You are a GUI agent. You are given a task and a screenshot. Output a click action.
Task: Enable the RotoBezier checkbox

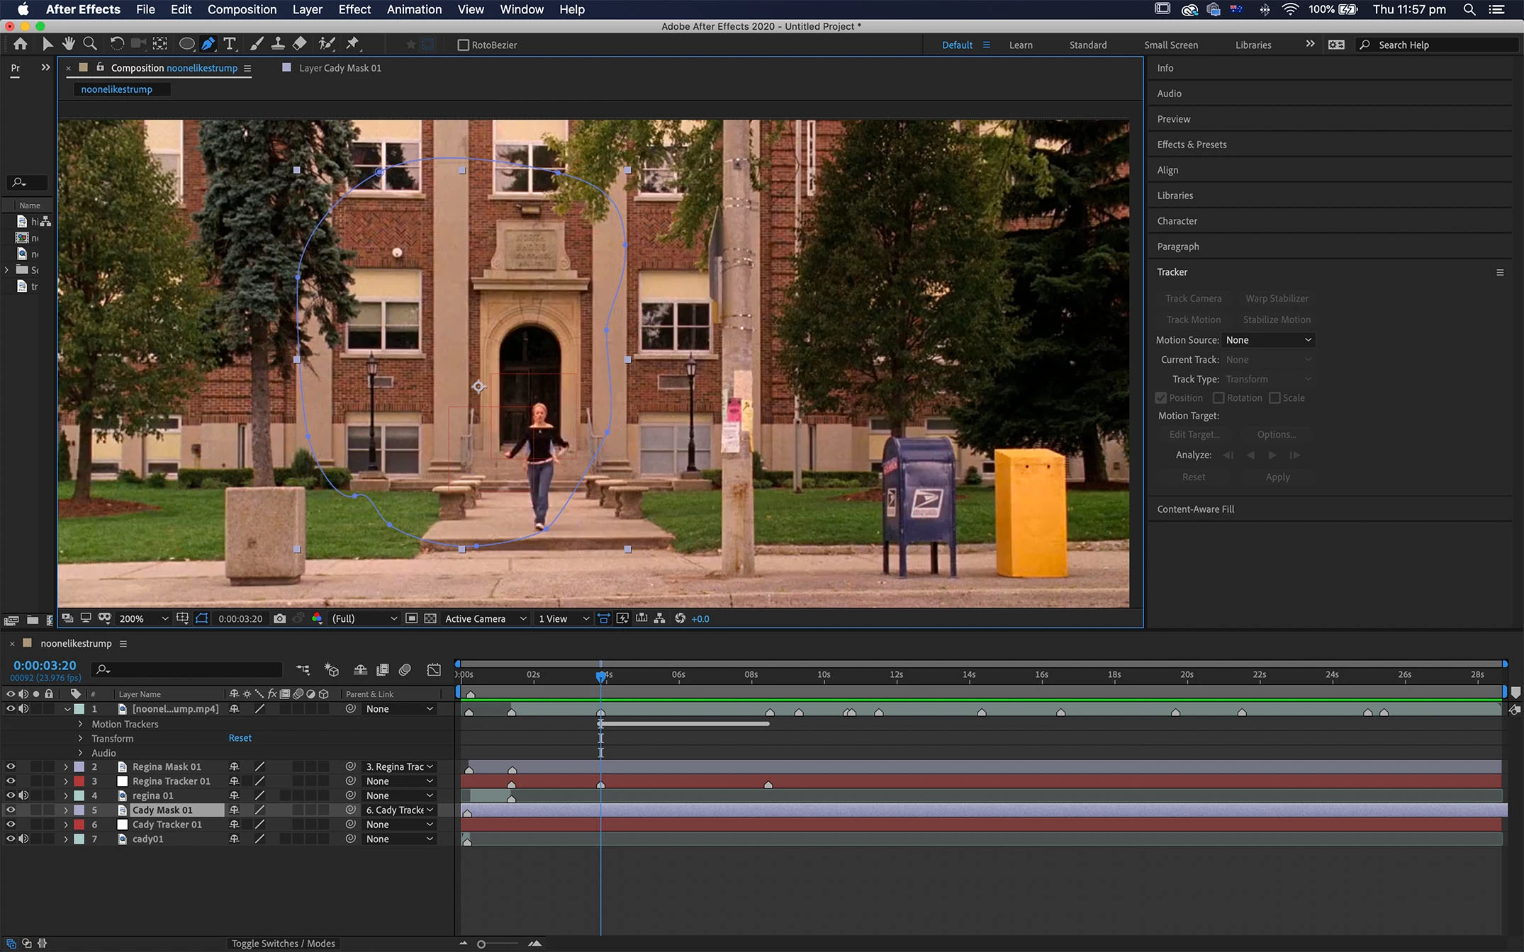tap(464, 45)
